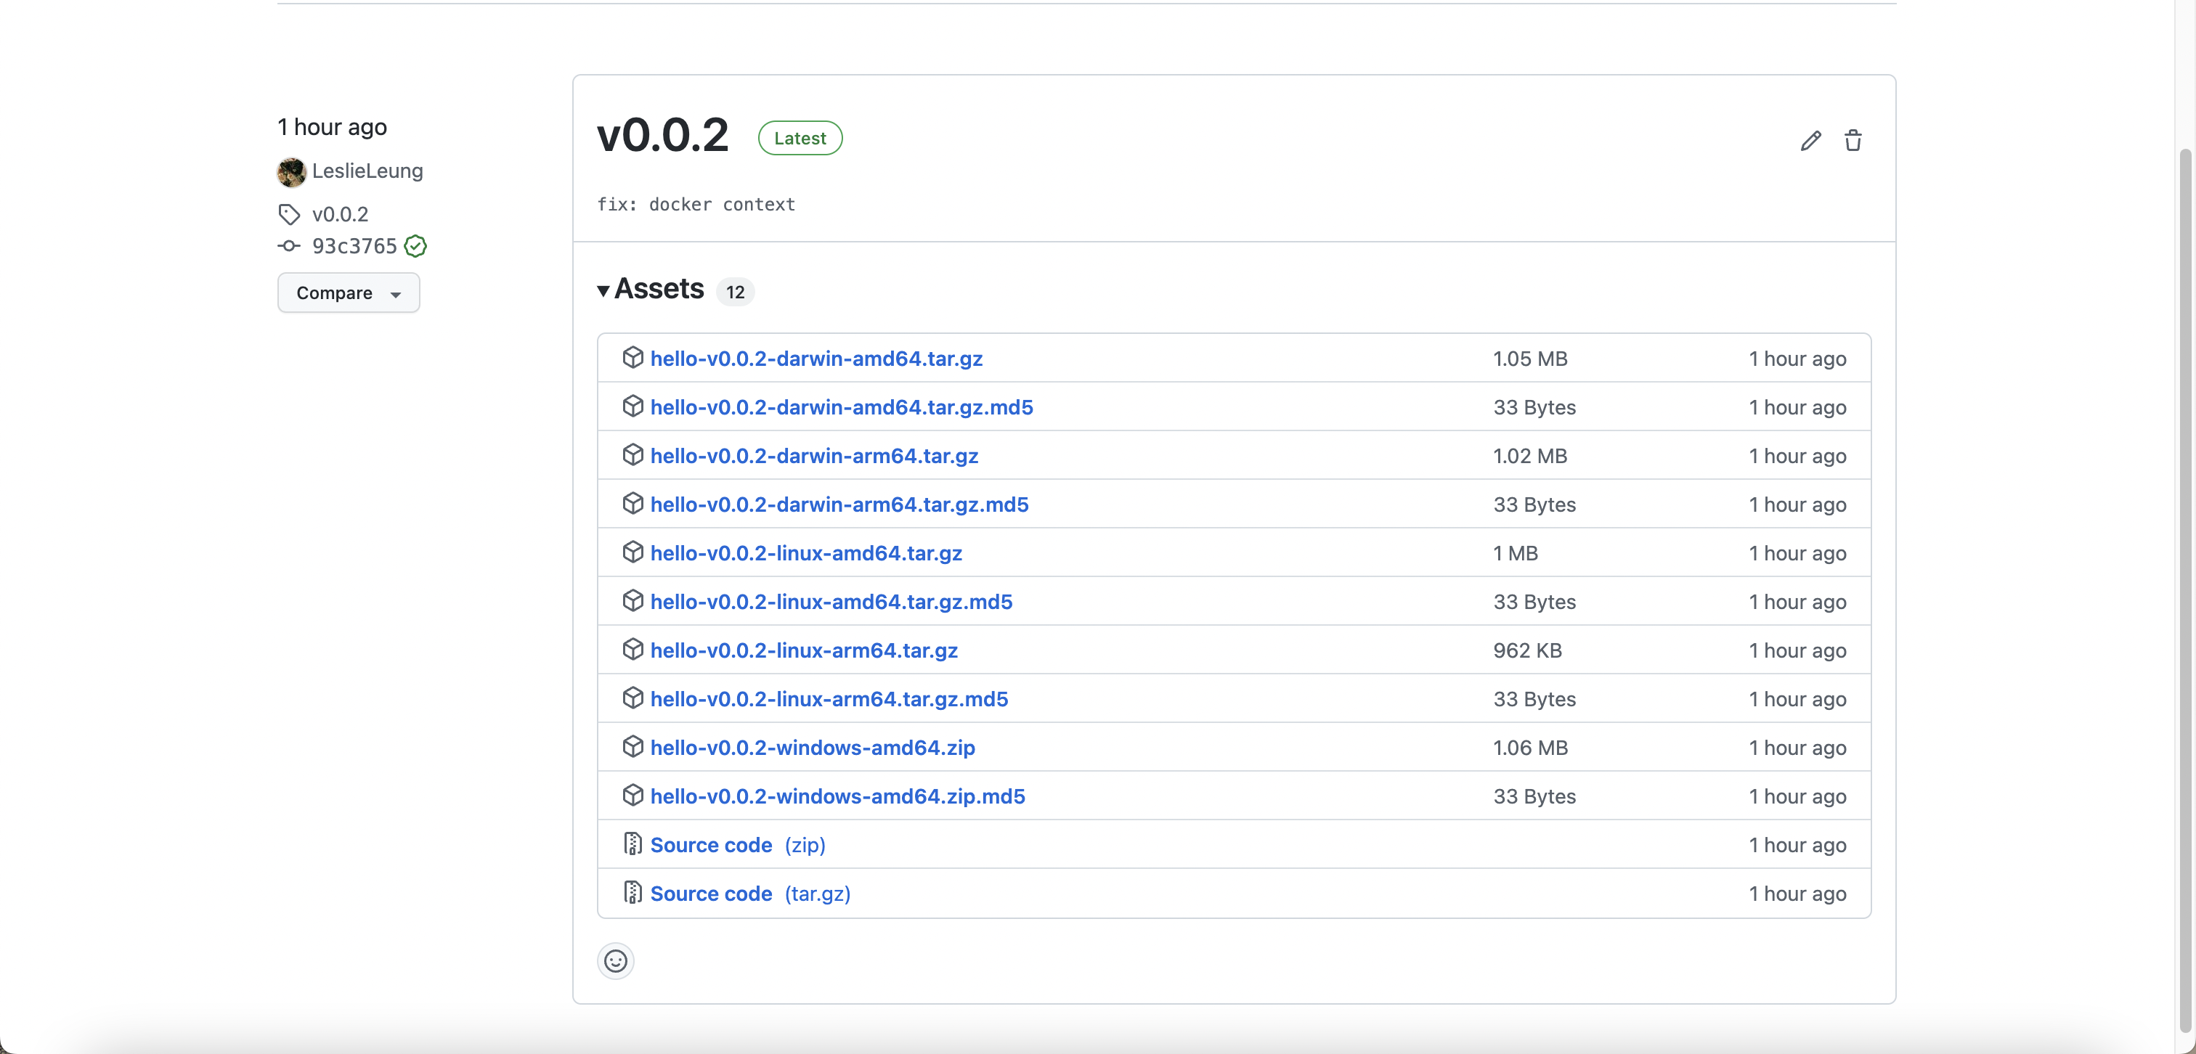Open hello-v0.0.2-darwin-arm64.tar.gz.md5 link
Image resolution: width=2196 pixels, height=1054 pixels.
pos(839,504)
